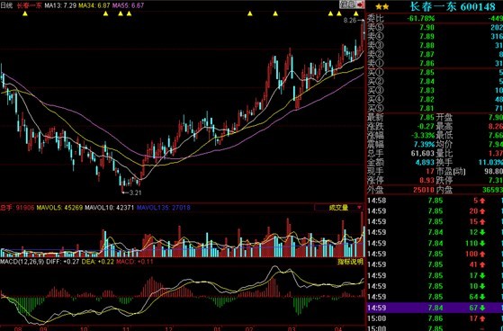Click the gray icon immediately left of the red arrow

click(x=352, y=4)
